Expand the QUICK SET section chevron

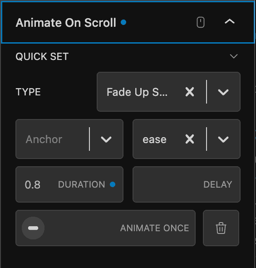pyautogui.click(x=234, y=56)
